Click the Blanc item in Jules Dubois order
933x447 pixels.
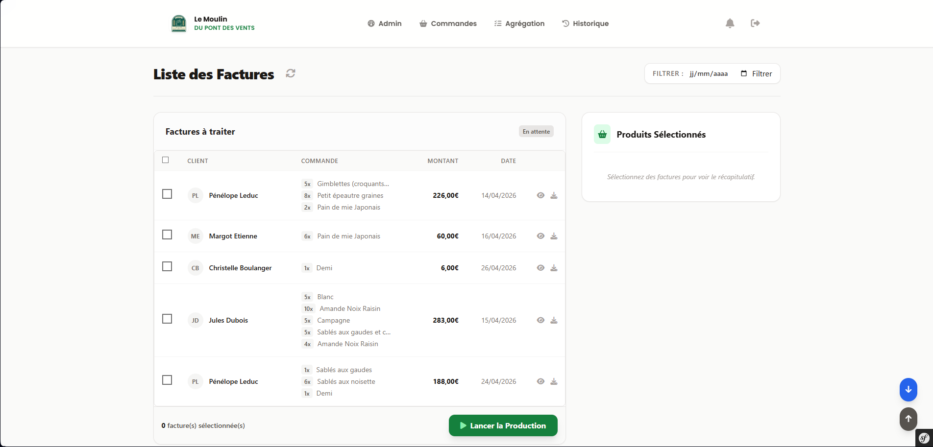[x=325, y=297]
